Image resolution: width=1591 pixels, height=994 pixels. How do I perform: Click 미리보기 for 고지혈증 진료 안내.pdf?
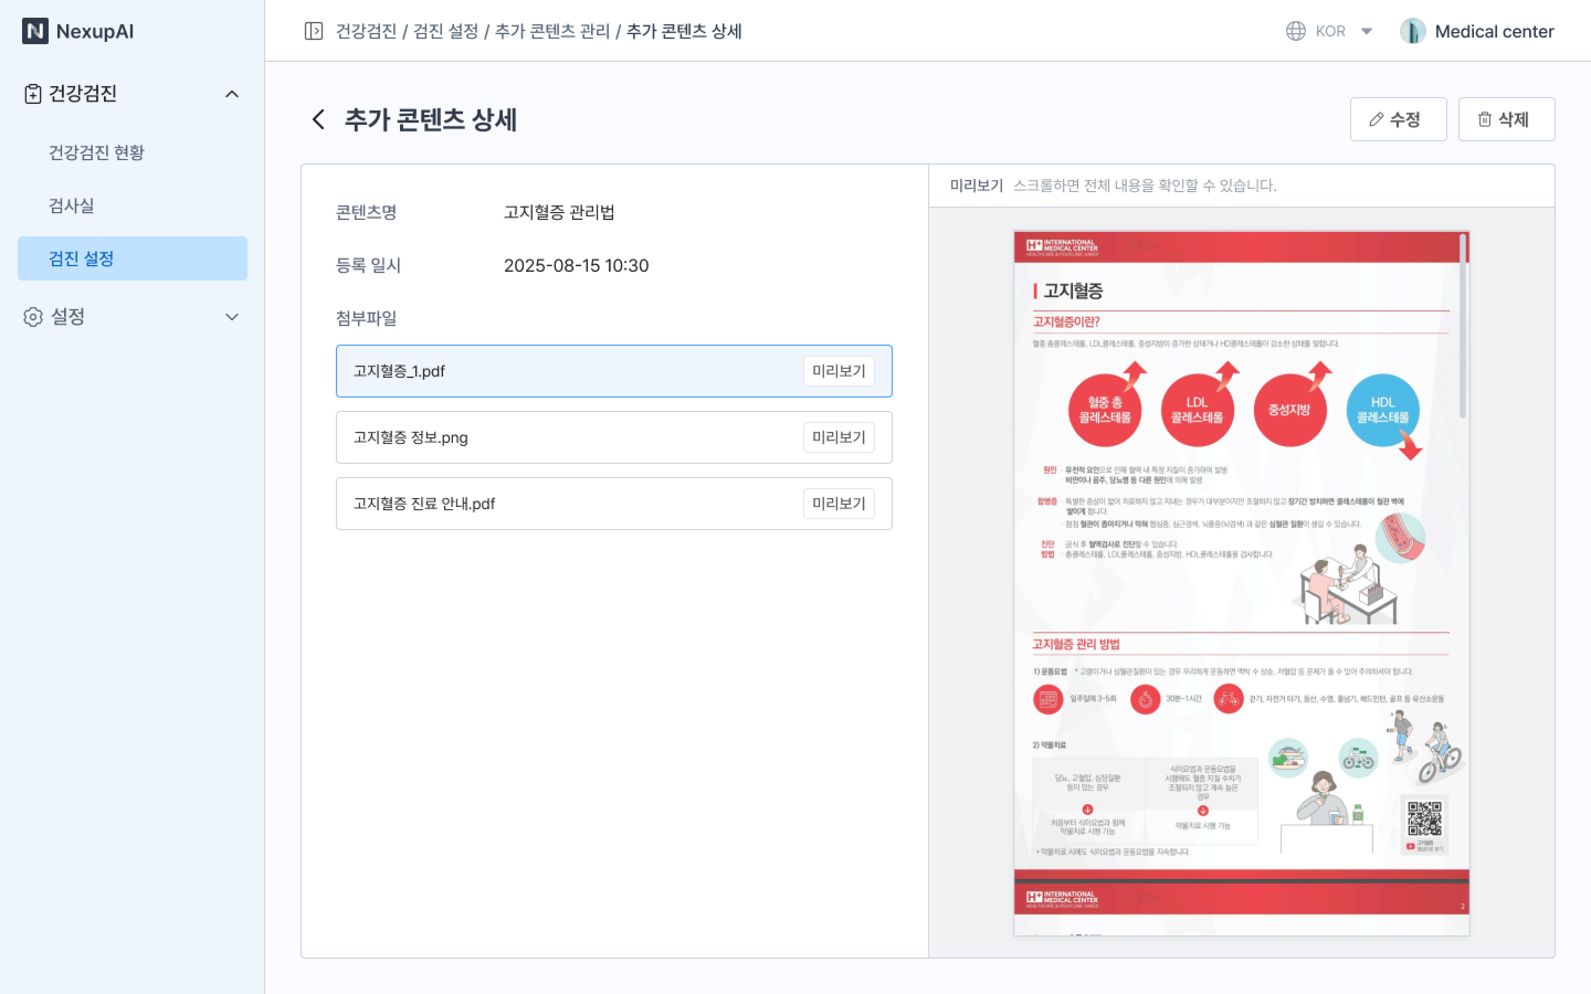(x=838, y=504)
